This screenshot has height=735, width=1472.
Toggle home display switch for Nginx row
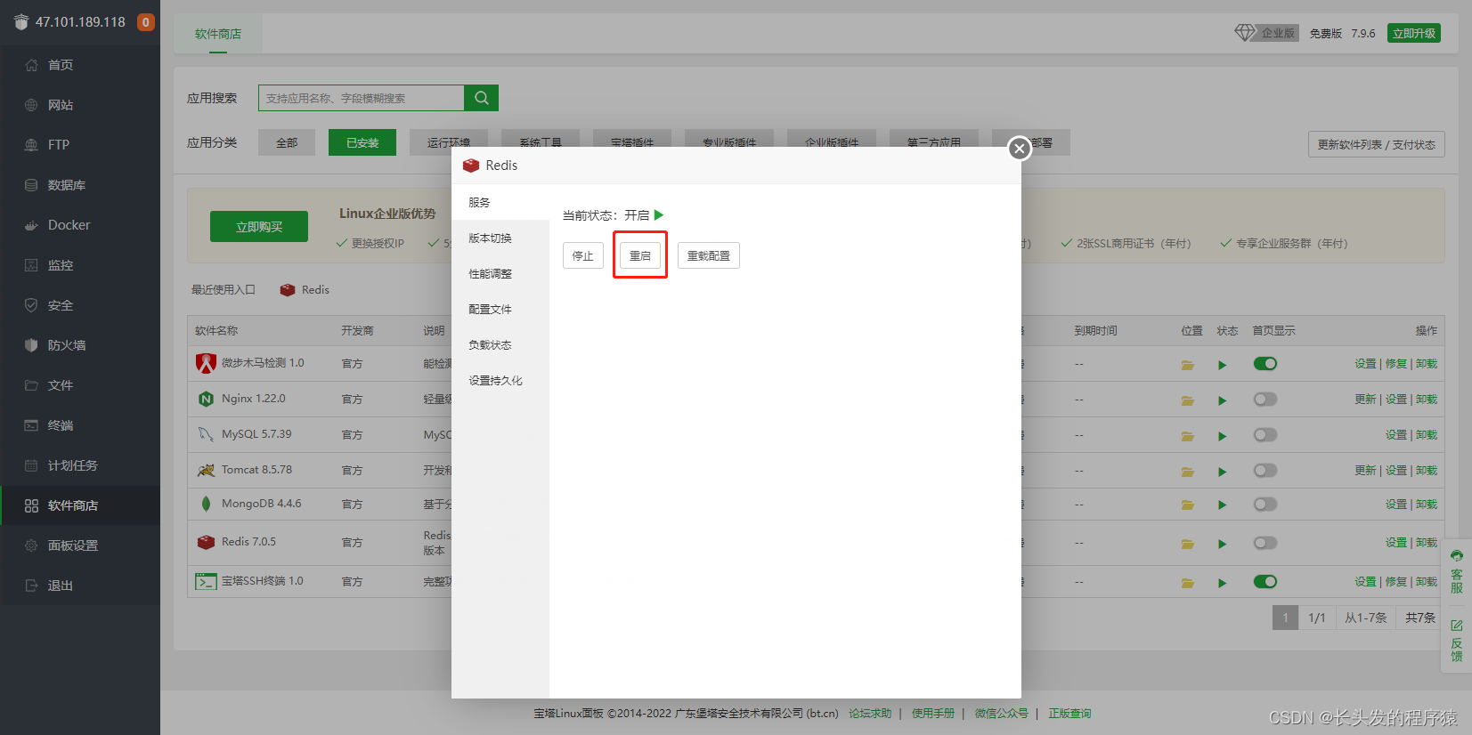[1265, 400]
